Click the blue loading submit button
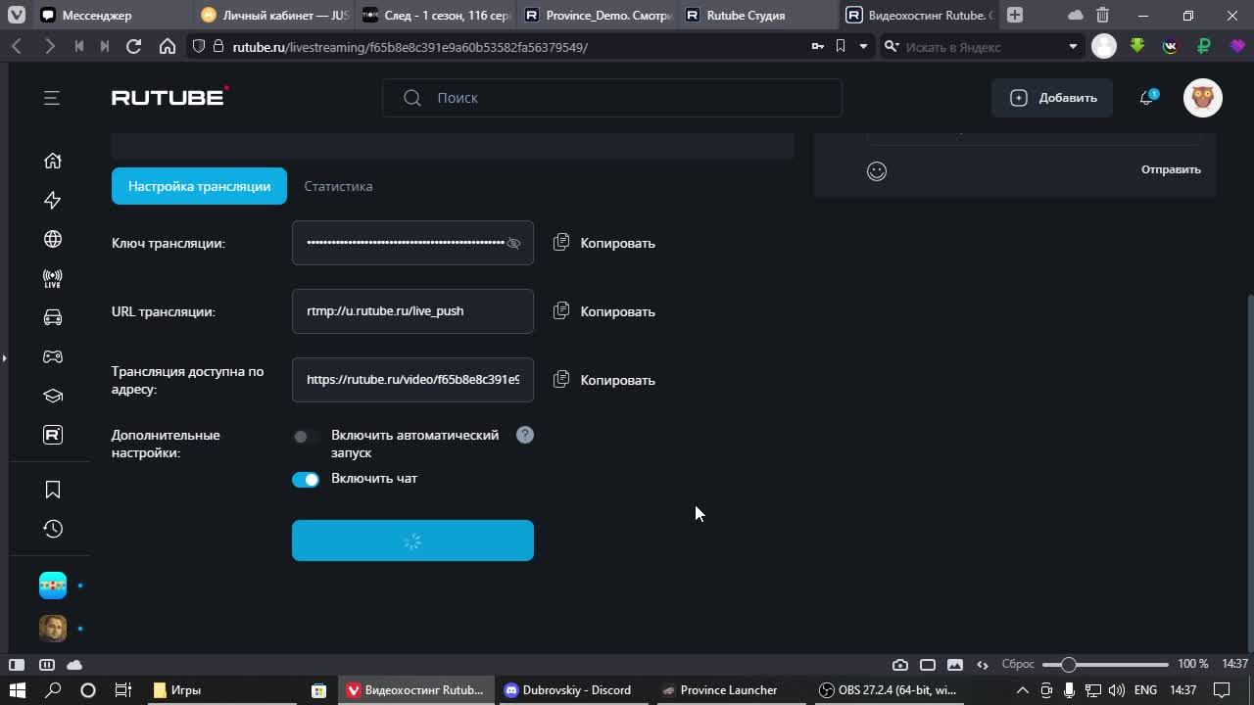1254x705 pixels. coord(412,540)
